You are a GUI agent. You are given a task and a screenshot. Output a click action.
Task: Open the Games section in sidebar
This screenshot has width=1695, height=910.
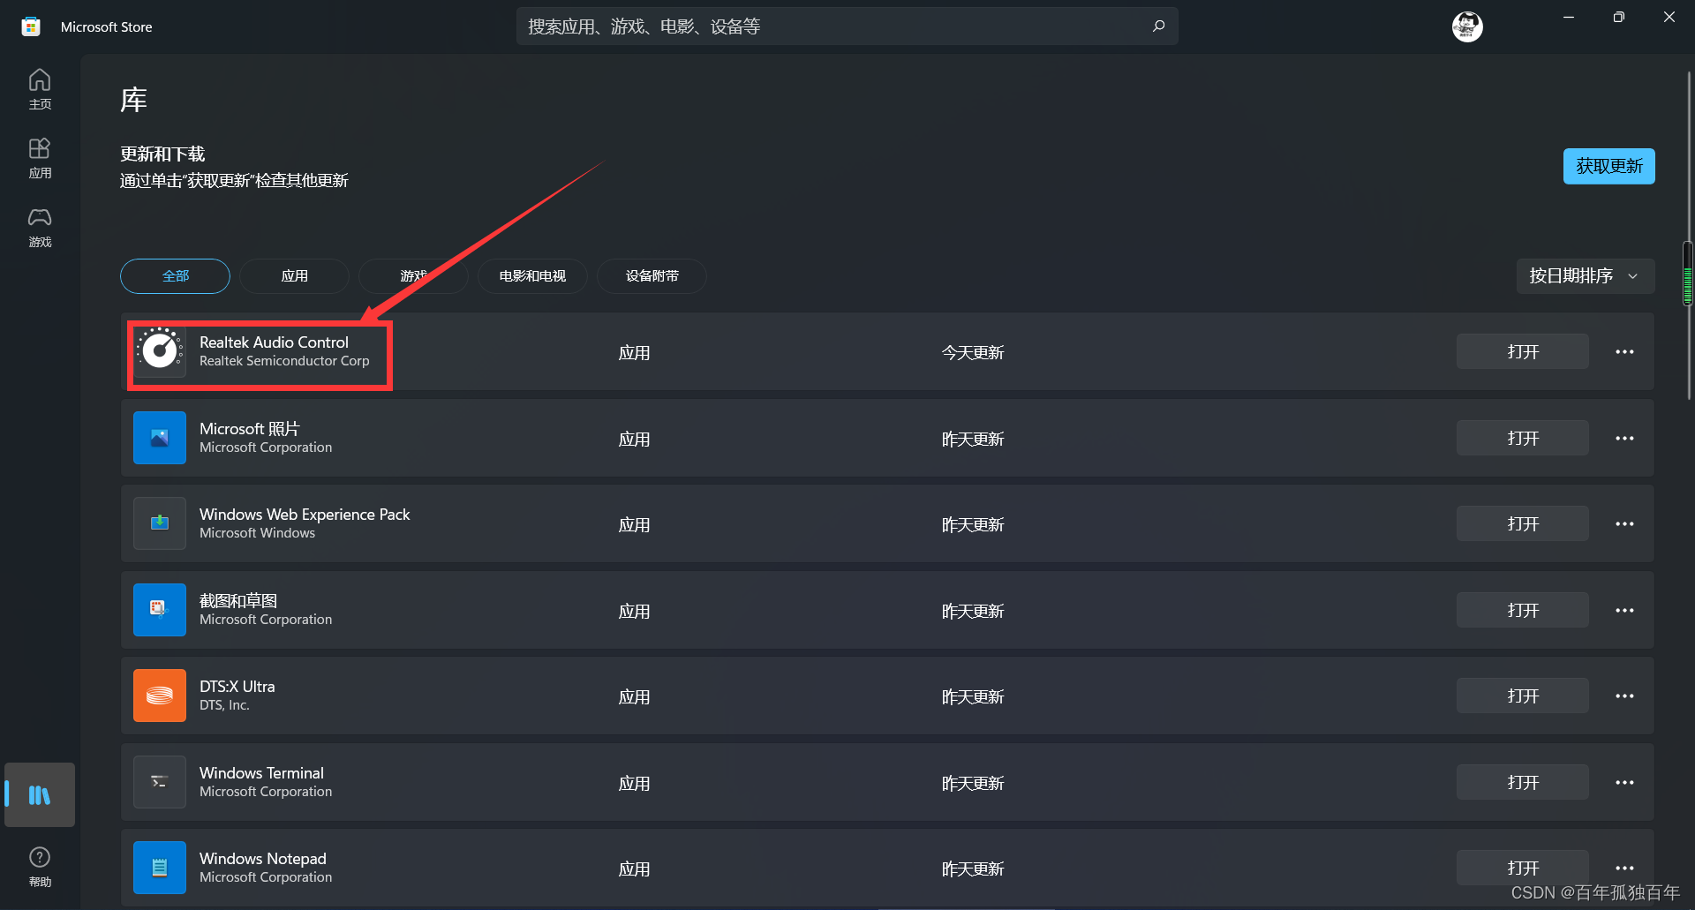click(40, 228)
